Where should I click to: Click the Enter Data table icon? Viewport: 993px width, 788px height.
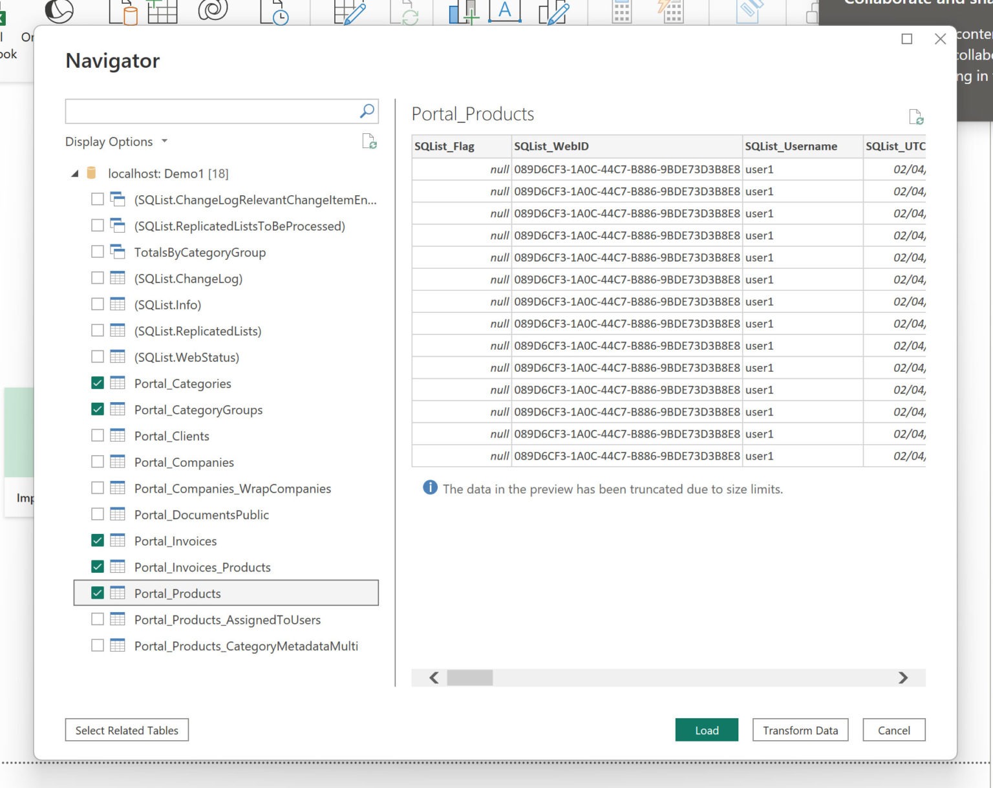[x=164, y=12]
